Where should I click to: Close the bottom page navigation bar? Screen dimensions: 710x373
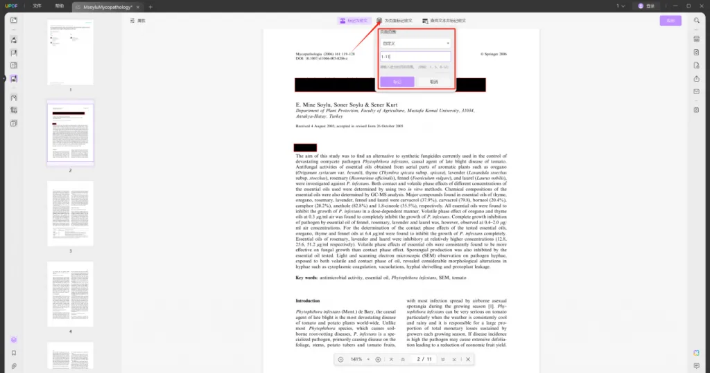468,359
